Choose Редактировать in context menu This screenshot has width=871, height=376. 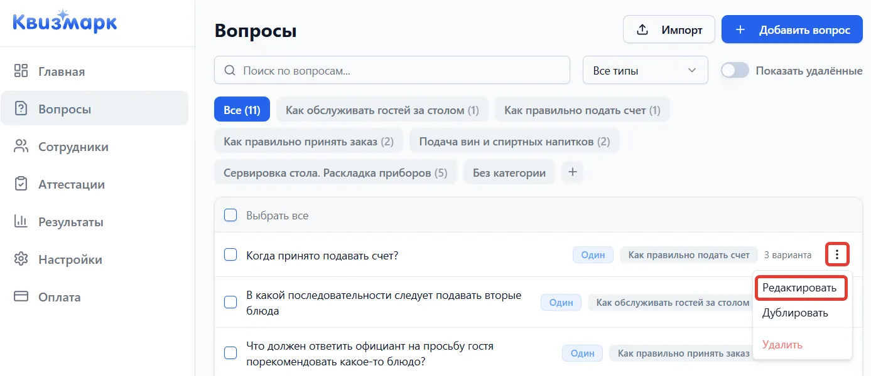tap(799, 288)
